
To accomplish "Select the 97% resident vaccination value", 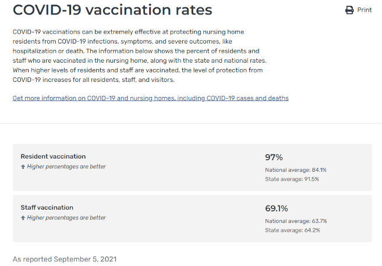I will pyautogui.click(x=274, y=157).
